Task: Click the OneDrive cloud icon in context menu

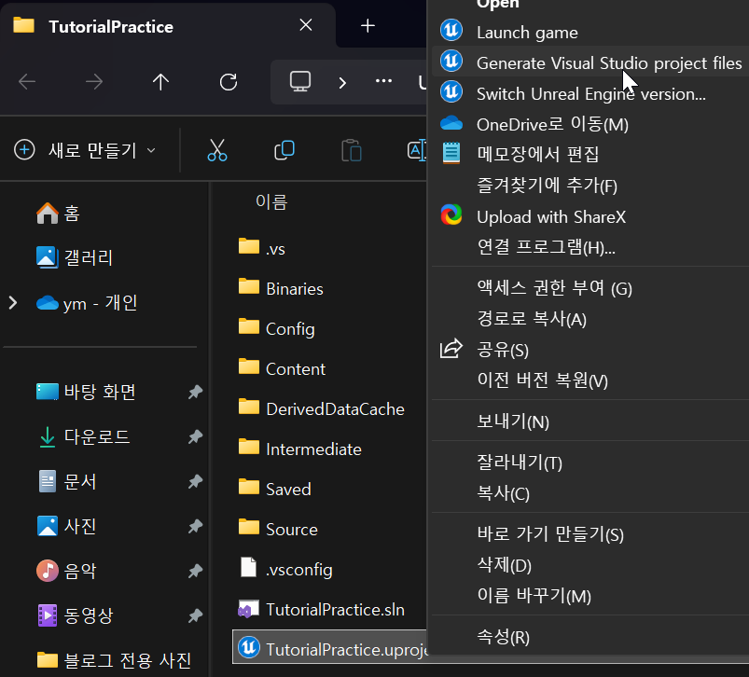Action: point(451,123)
